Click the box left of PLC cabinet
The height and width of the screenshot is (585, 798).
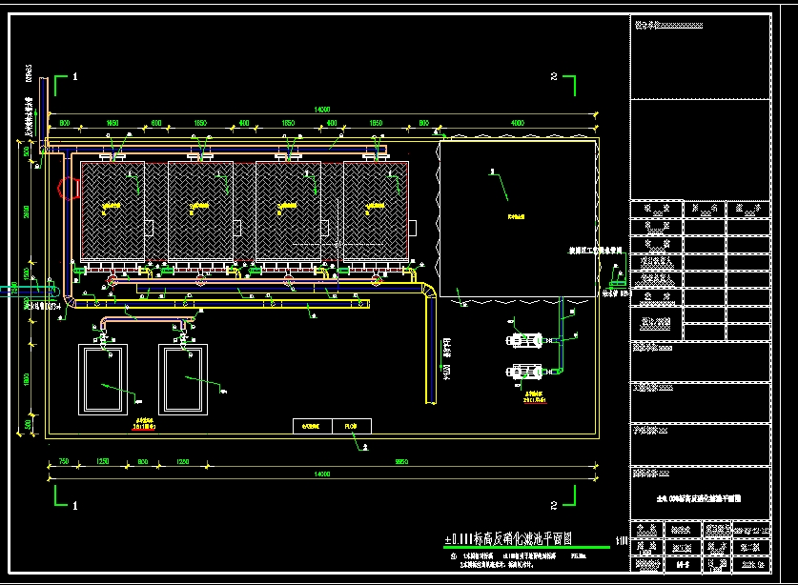point(313,426)
